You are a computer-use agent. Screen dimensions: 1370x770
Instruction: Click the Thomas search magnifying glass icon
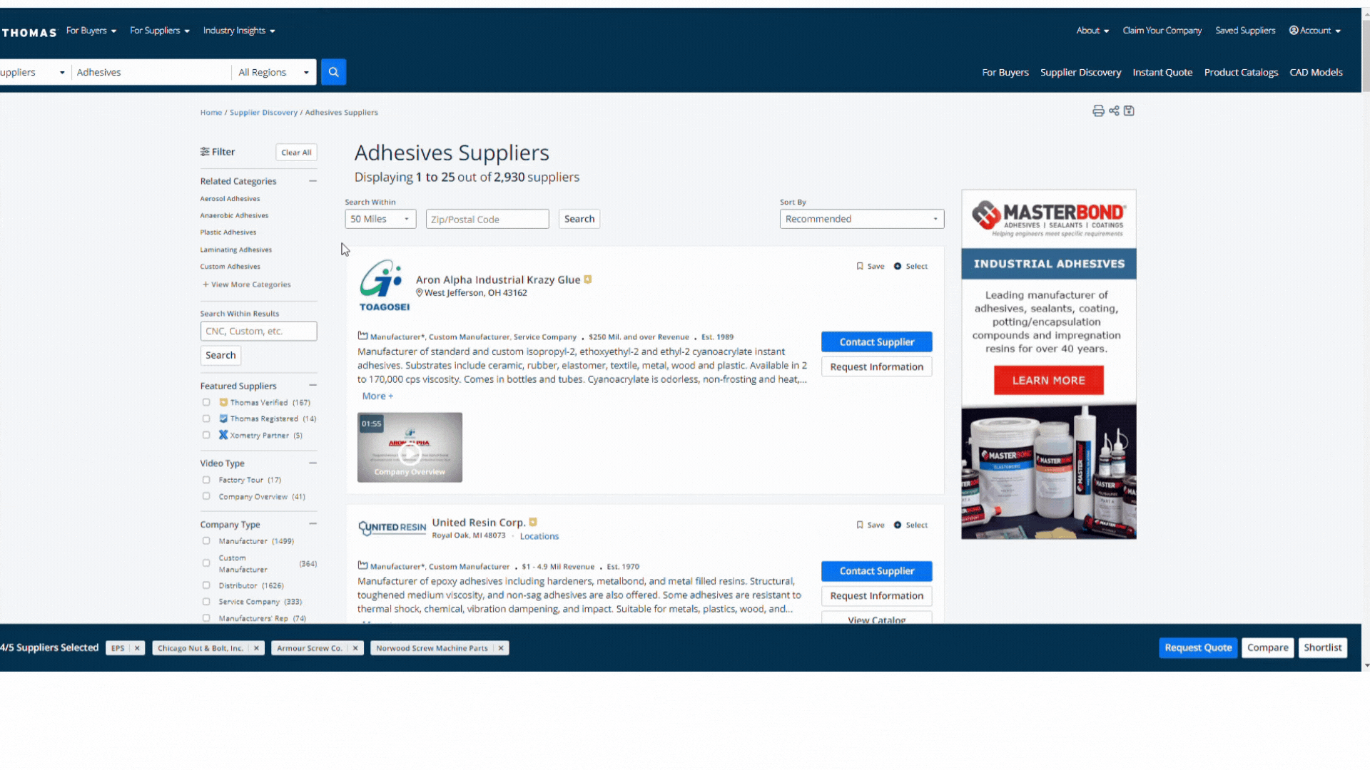(333, 71)
